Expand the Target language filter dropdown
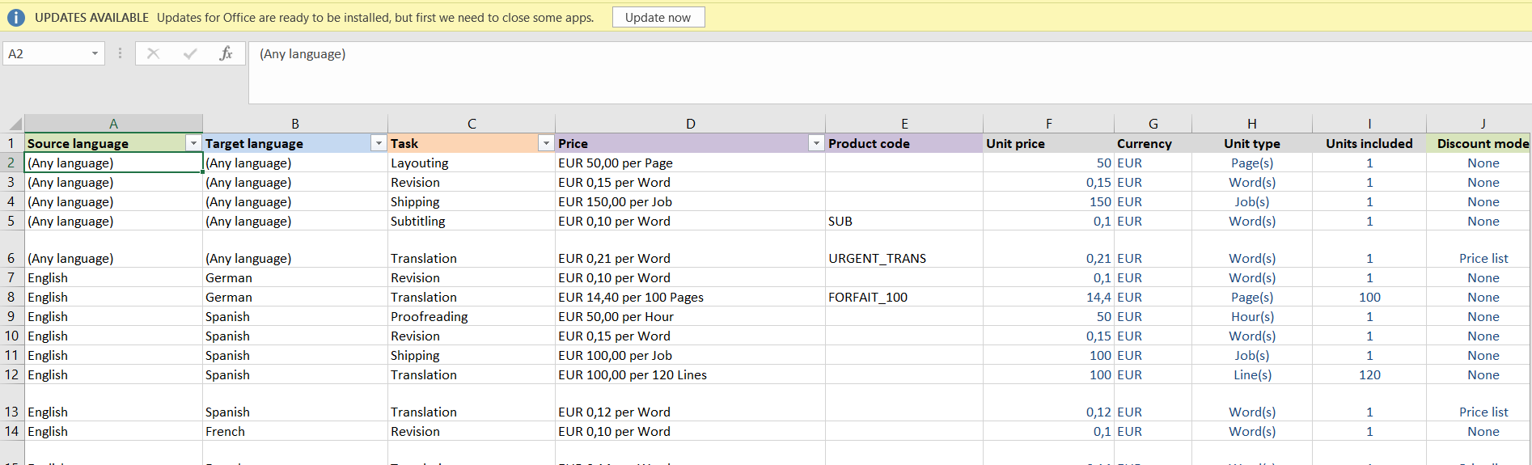The height and width of the screenshot is (465, 1532). pyautogui.click(x=378, y=143)
